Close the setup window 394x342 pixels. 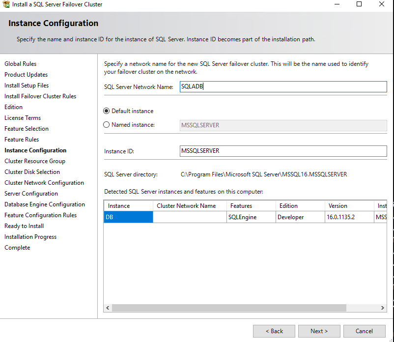tap(382, 4)
